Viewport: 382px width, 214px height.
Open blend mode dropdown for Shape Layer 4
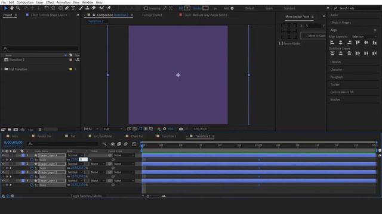click(75, 155)
